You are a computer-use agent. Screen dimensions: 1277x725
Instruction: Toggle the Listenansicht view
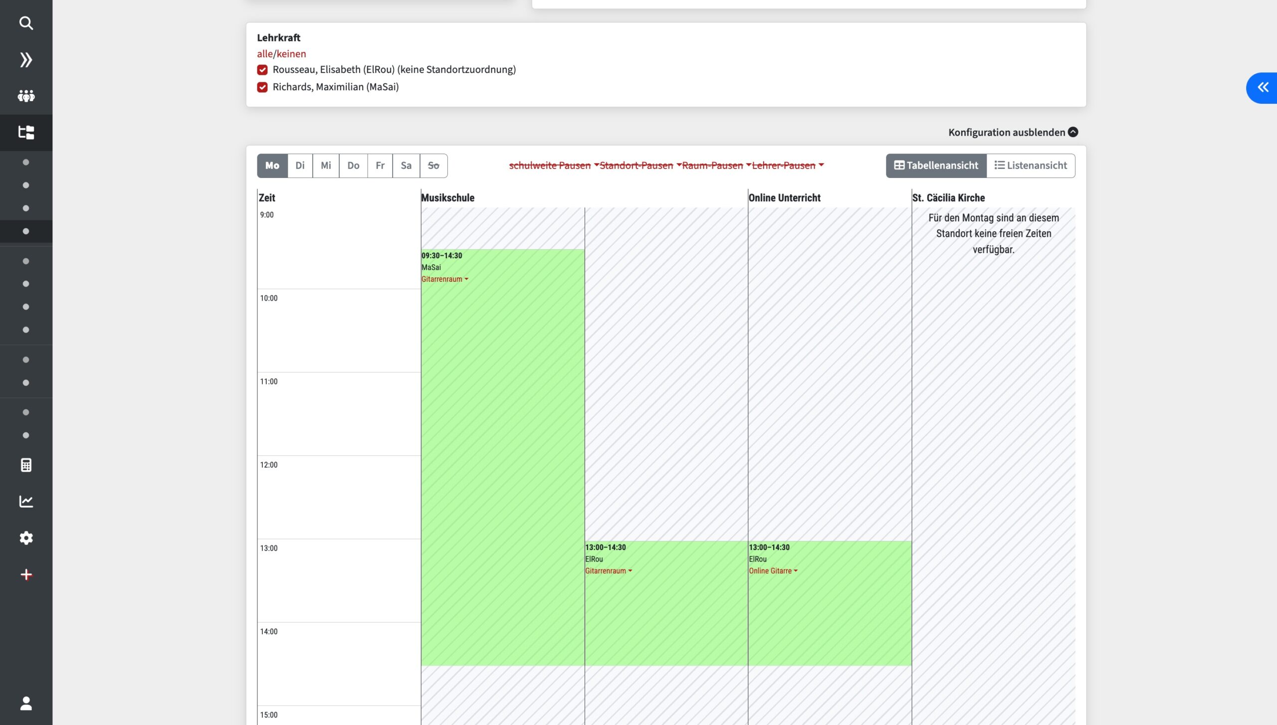click(x=1031, y=166)
